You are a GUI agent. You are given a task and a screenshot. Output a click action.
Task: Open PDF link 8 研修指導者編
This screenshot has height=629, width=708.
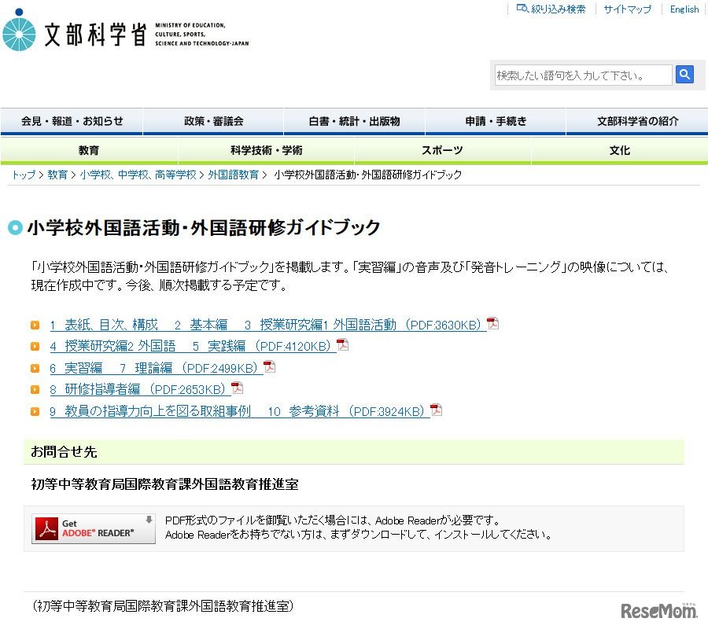click(140, 389)
